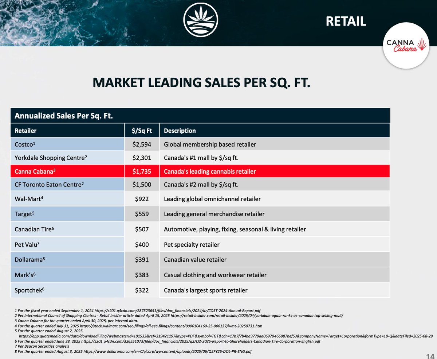The image size is (437, 359).
Task: Select the Target retailer cell
Action: (x=68, y=214)
